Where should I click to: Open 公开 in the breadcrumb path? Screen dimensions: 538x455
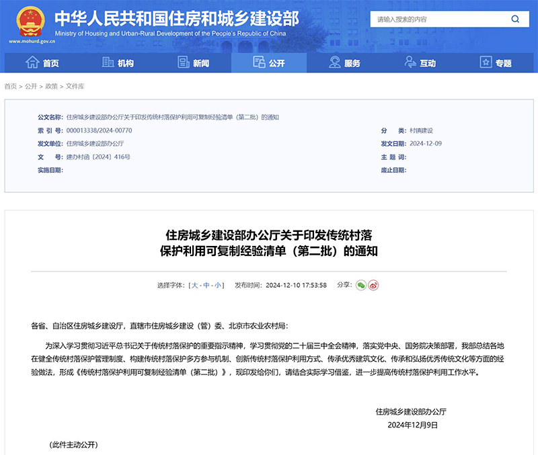[31, 87]
